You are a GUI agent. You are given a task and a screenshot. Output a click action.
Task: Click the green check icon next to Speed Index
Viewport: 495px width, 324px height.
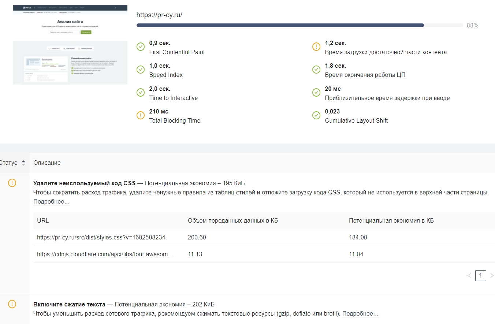point(141,70)
